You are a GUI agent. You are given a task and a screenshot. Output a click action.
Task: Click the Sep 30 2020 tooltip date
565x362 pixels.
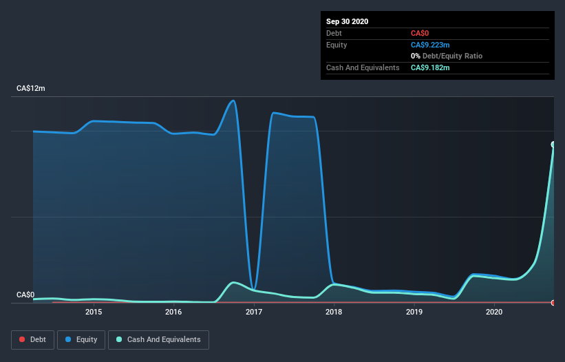click(347, 21)
